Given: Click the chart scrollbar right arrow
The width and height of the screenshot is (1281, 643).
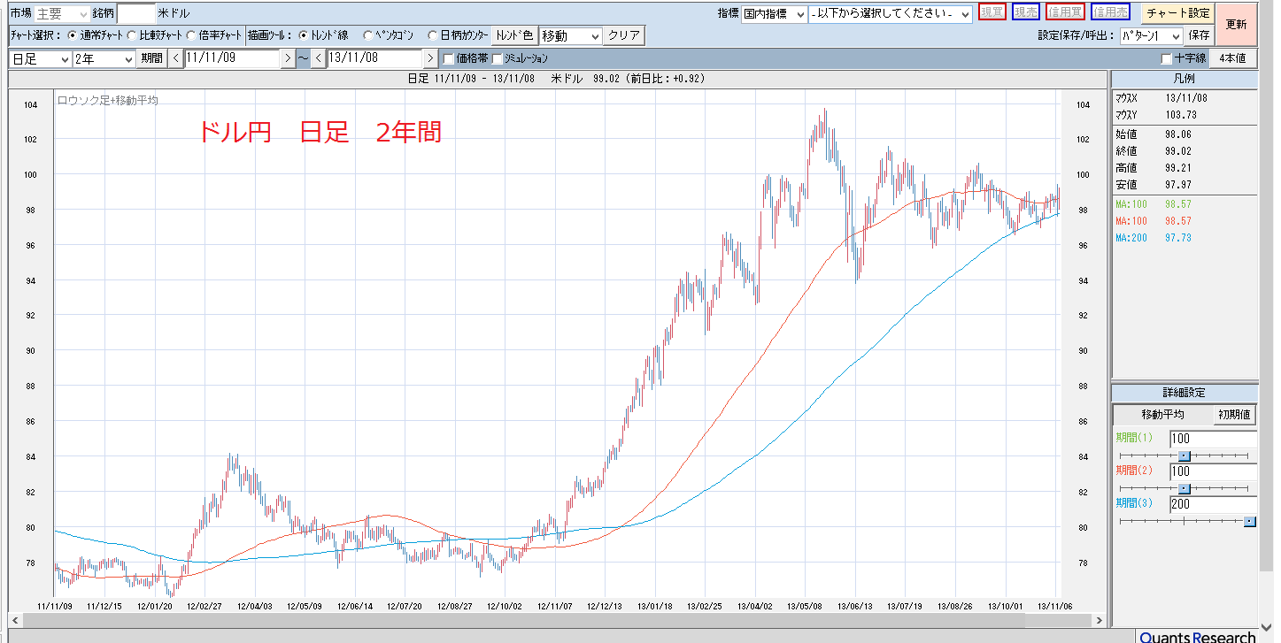Looking at the screenshot, I should click(x=1099, y=620).
